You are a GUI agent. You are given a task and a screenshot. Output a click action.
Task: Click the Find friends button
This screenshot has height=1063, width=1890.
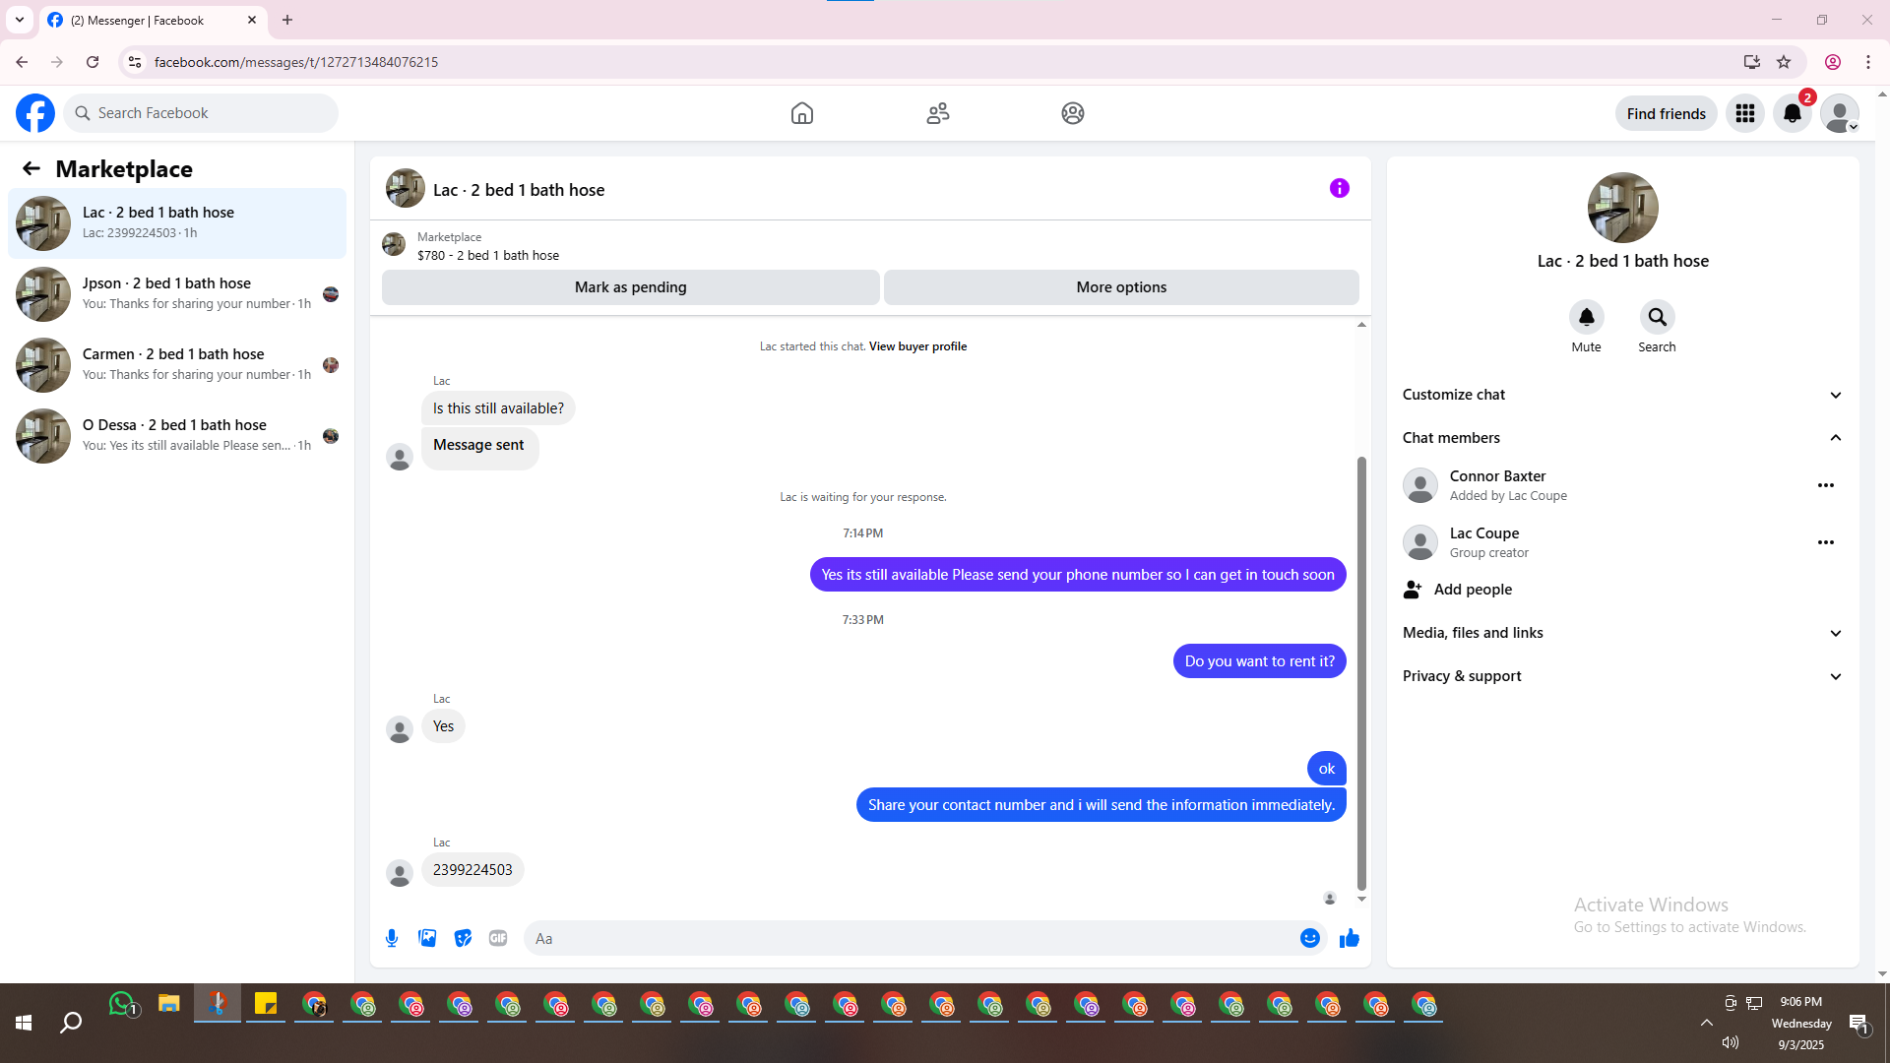(1667, 113)
